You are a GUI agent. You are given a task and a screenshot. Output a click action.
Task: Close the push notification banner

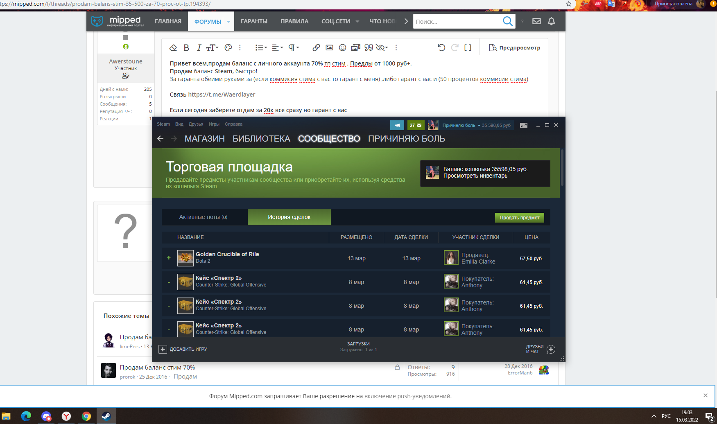pyautogui.click(x=706, y=395)
